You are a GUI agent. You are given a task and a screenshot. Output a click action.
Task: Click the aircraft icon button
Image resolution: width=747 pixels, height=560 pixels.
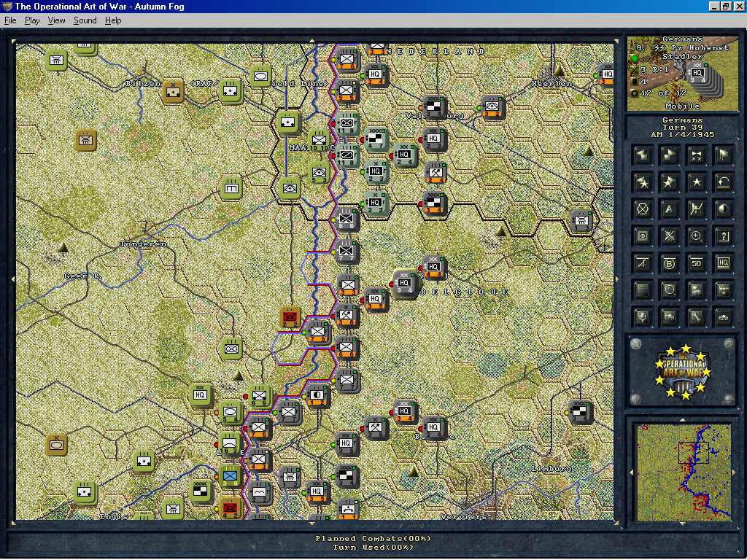point(724,290)
